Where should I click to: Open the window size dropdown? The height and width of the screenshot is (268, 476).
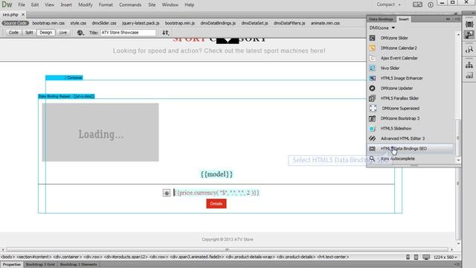coord(445,257)
